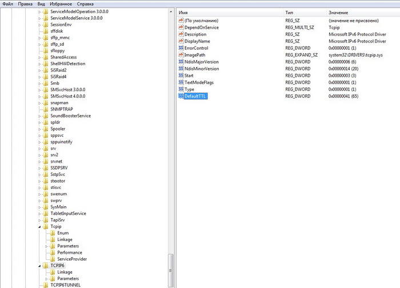Click the value 0x00000041 (65)
400x288 pixels.
343,96
